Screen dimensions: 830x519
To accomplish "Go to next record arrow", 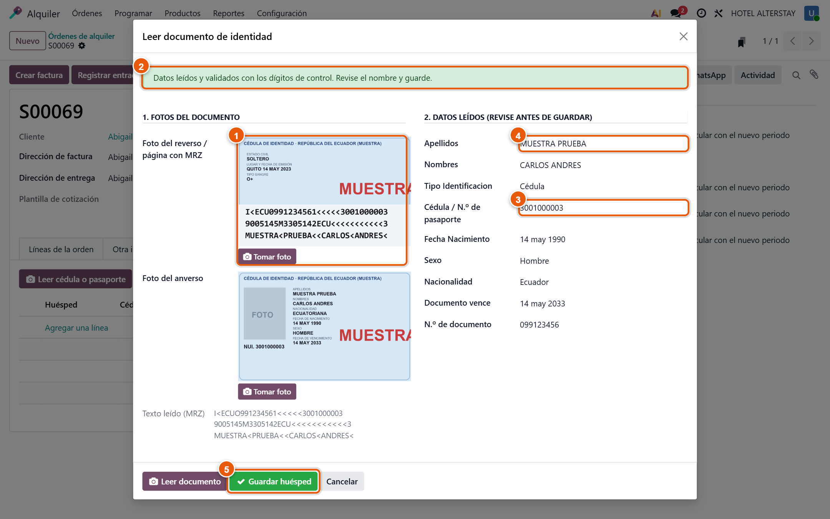I will pyautogui.click(x=811, y=41).
